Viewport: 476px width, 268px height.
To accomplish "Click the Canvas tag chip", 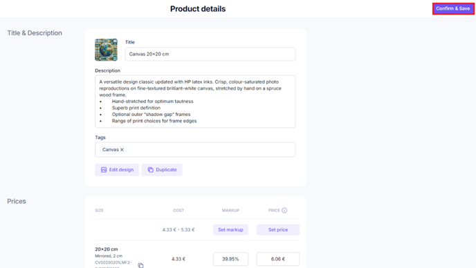I will coord(113,149).
